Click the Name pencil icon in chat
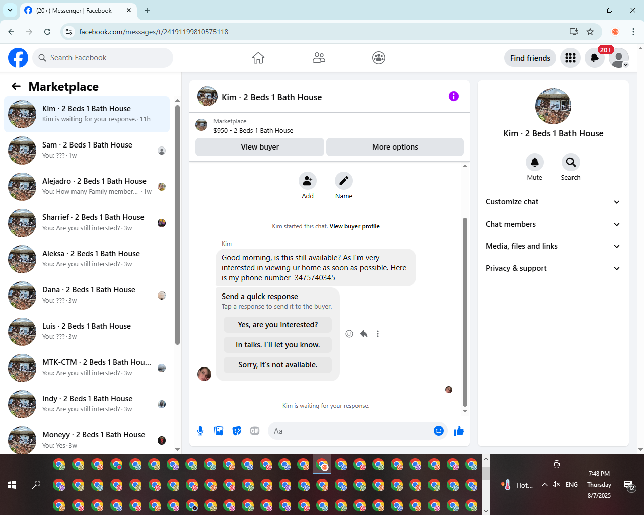644x515 pixels. tap(344, 181)
